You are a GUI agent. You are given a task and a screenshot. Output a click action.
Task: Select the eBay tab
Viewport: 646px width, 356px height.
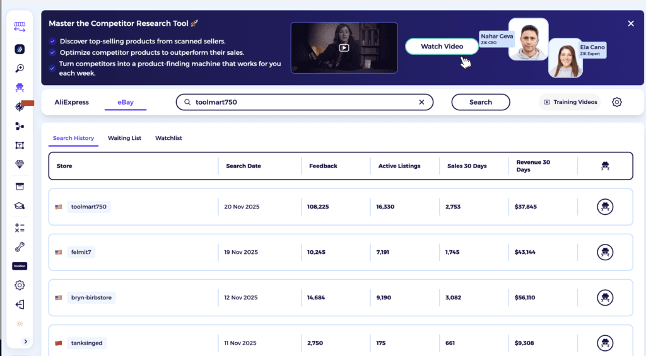click(x=126, y=102)
